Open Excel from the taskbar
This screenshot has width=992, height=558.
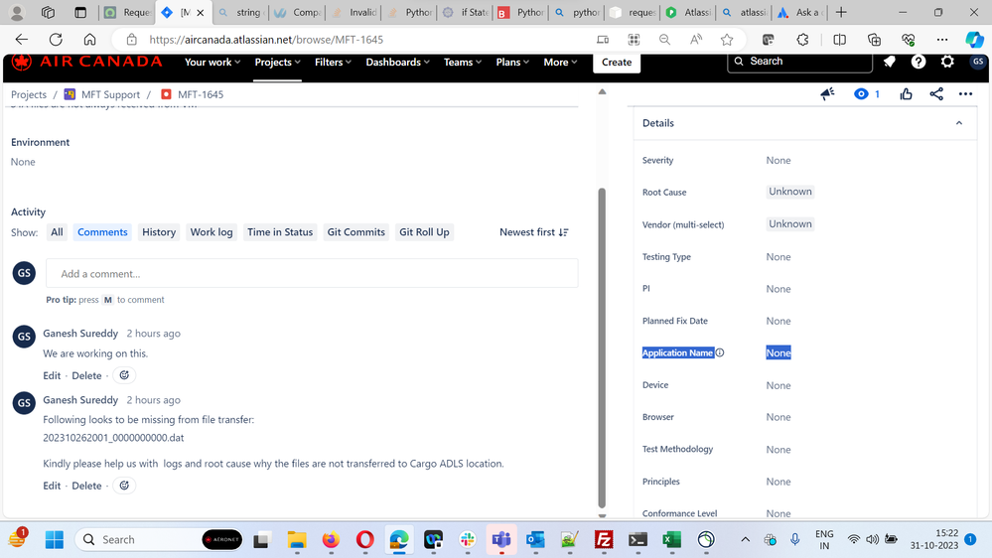(672, 540)
